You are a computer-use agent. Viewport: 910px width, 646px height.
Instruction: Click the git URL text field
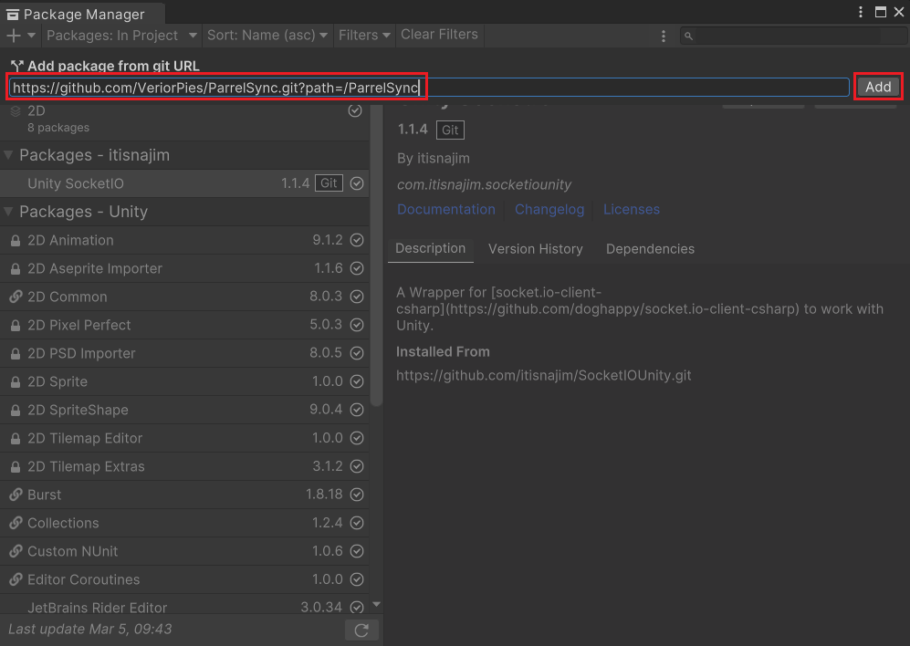tap(429, 87)
